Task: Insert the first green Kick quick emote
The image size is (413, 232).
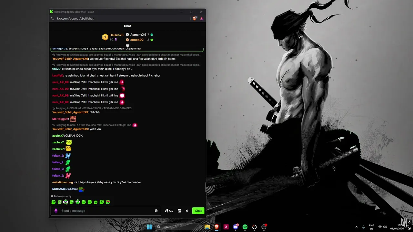Action: pos(54,202)
